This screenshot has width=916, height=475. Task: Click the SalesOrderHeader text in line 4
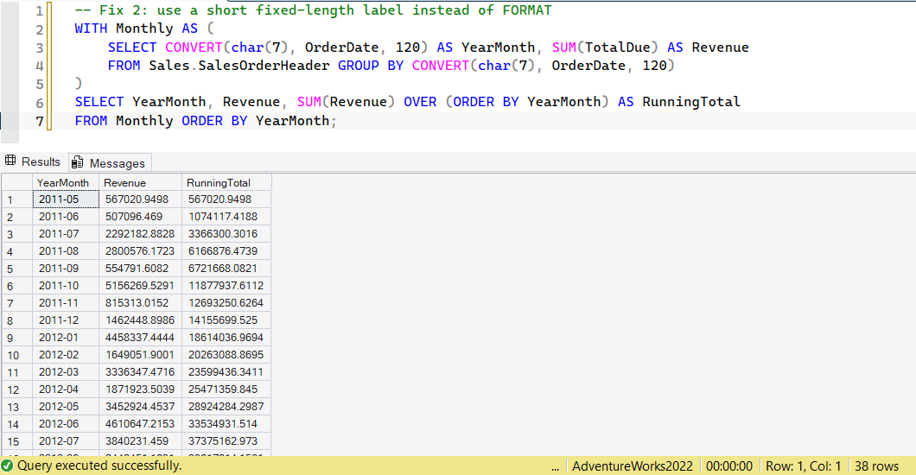click(264, 66)
